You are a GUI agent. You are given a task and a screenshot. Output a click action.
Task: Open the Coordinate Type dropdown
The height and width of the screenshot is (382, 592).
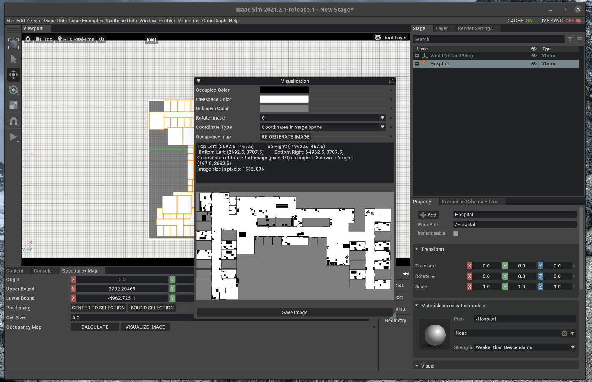pos(323,127)
